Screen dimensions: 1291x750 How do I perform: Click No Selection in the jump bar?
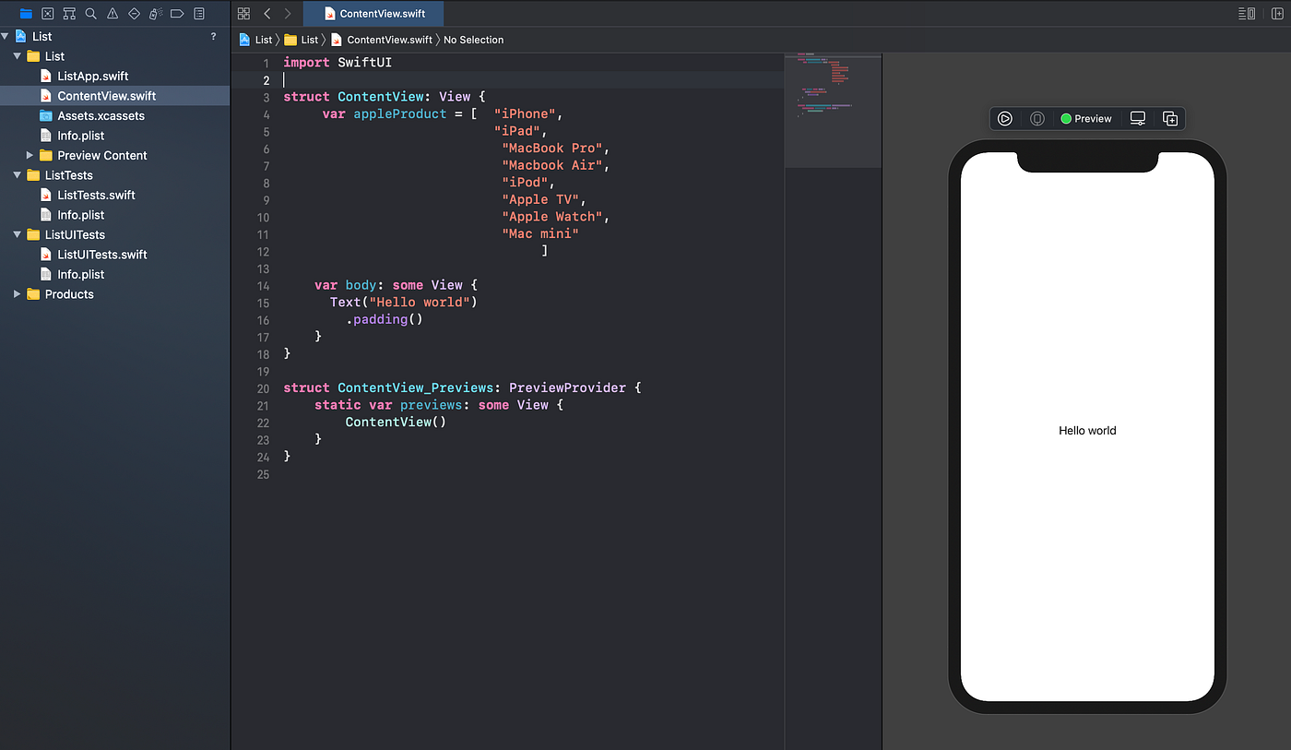pyautogui.click(x=472, y=40)
